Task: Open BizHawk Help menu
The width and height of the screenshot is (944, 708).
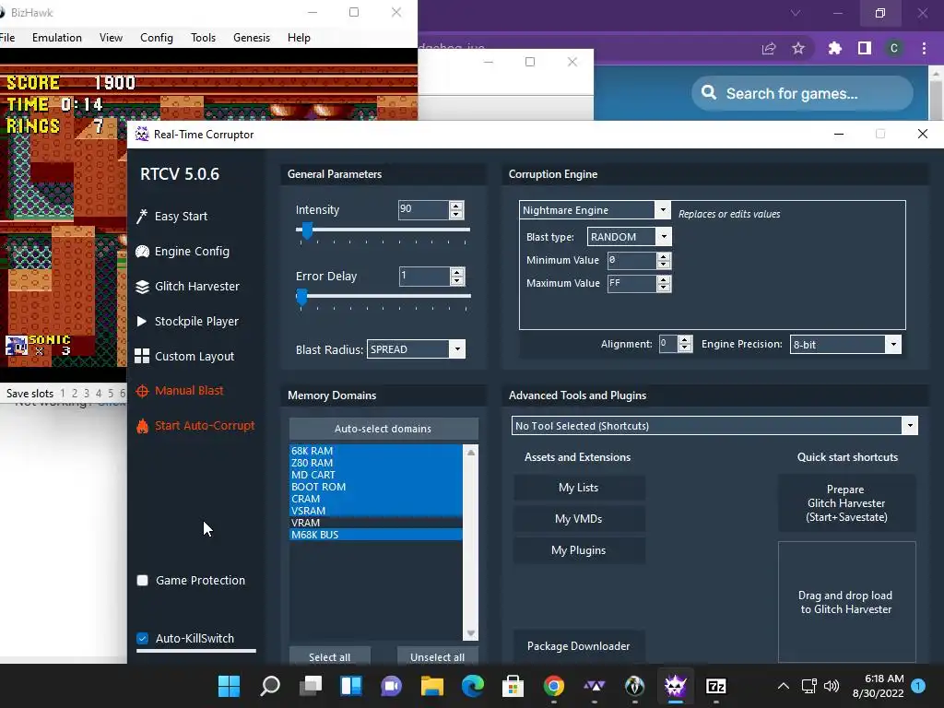Action: pos(299,37)
